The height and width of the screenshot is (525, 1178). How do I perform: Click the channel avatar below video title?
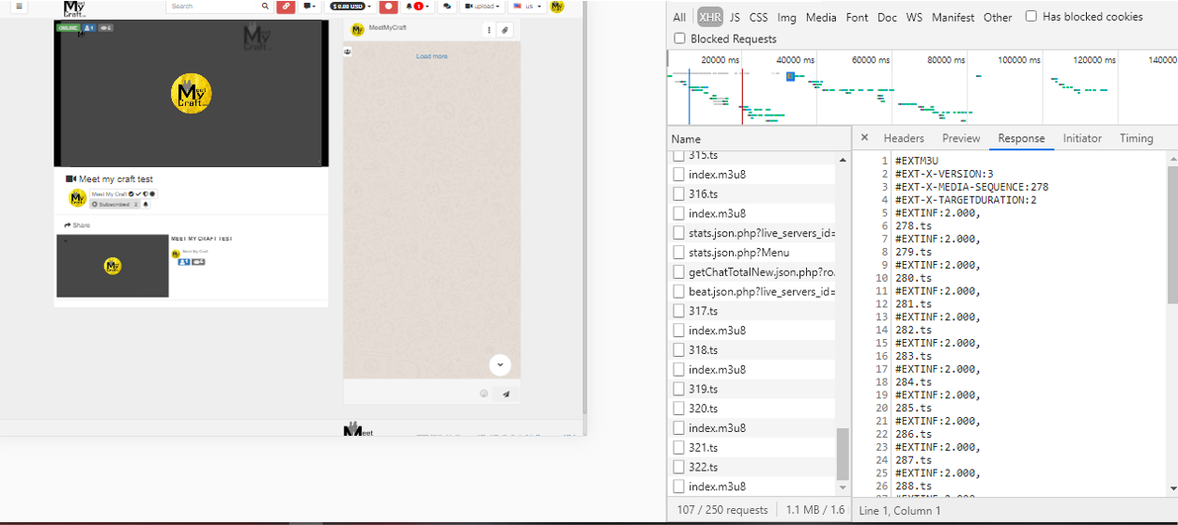(x=77, y=198)
